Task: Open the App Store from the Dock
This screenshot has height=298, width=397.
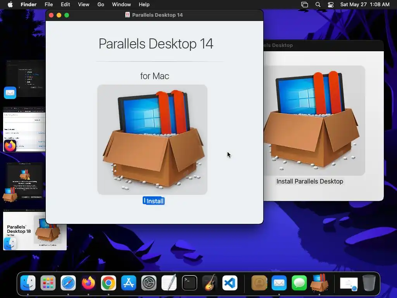Action: click(x=129, y=283)
